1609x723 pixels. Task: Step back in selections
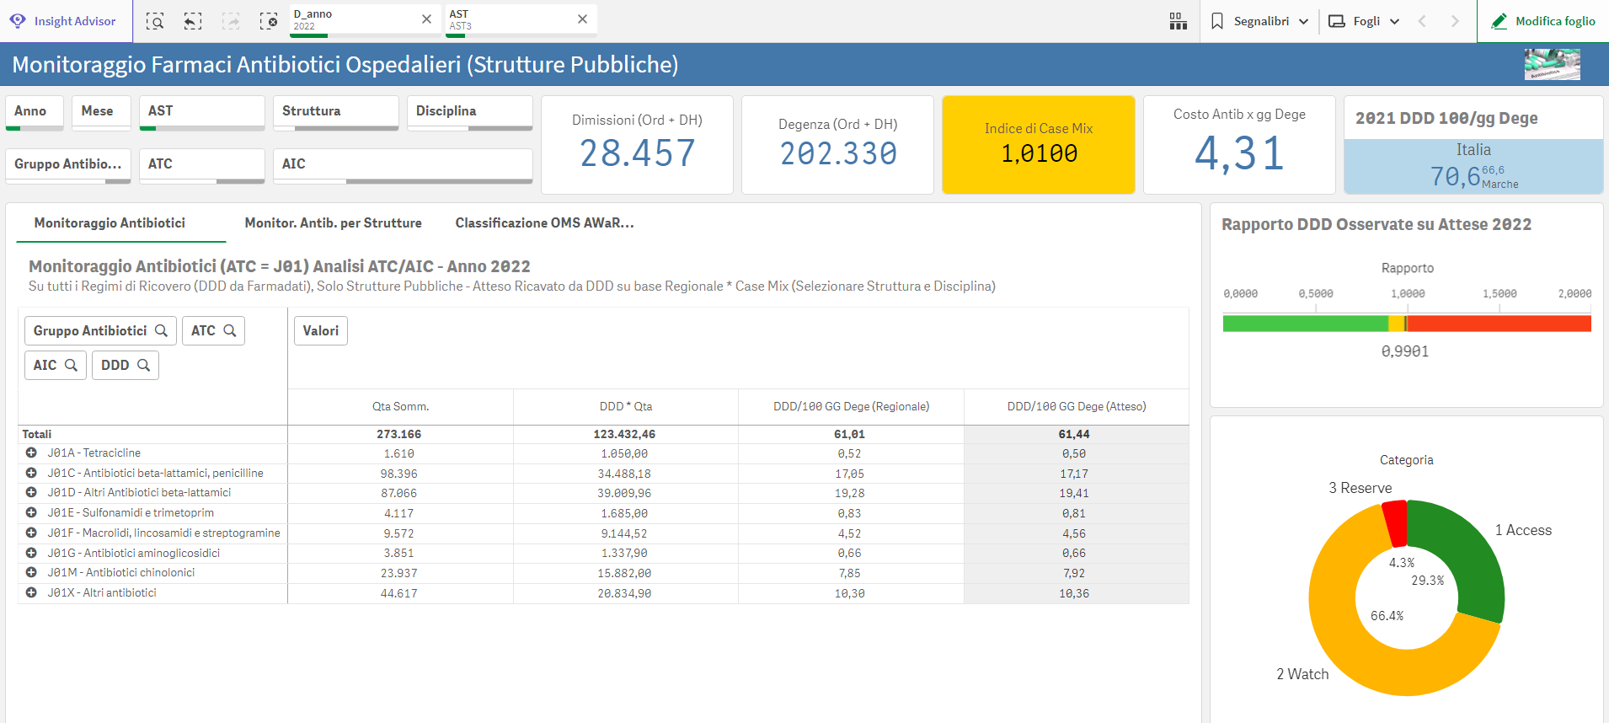(x=193, y=21)
